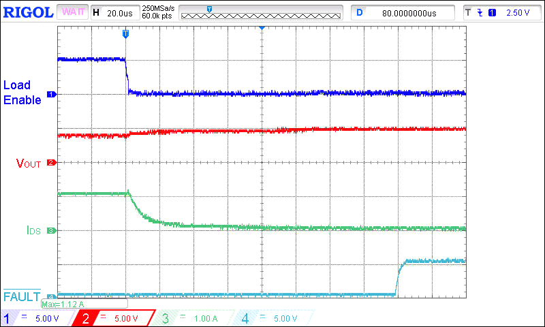Click the RIGOL logo
This screenshot has width=545, height=327.
[27, 12]
